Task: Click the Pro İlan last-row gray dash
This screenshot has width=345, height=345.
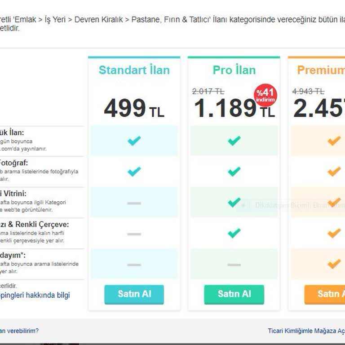Action: pyautogui.click(x=234, y=265)
